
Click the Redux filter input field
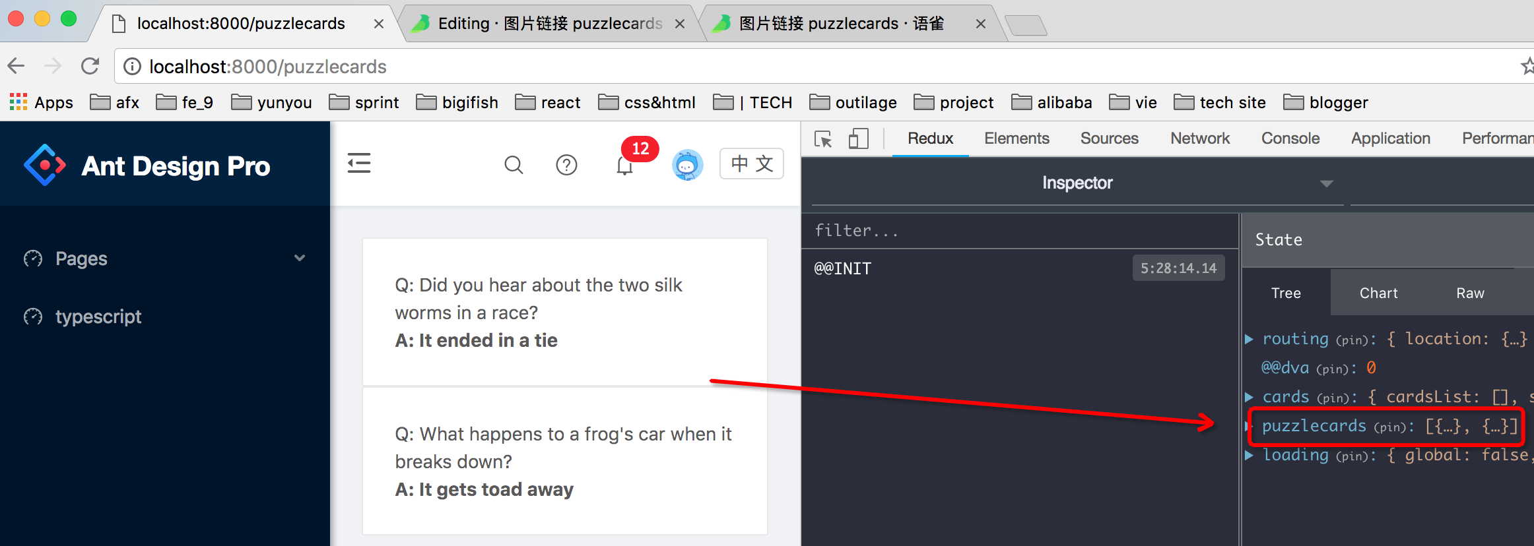coord(1019,231)
